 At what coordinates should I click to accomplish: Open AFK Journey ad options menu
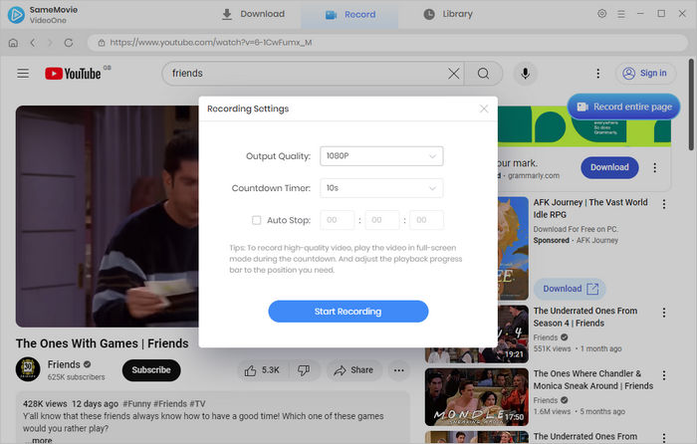[664, 204]
